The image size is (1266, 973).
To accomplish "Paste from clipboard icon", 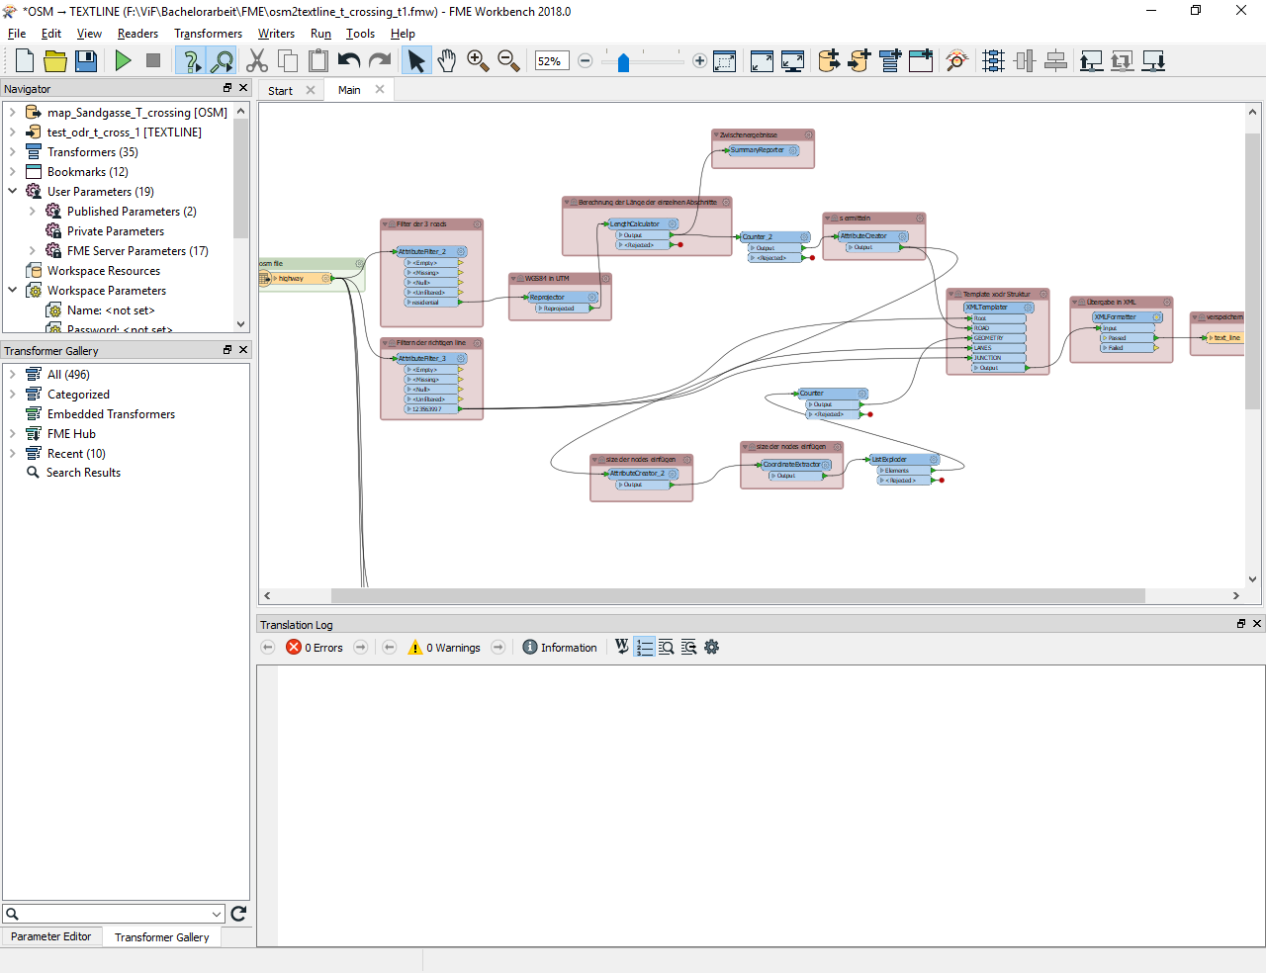I will 318,61.
